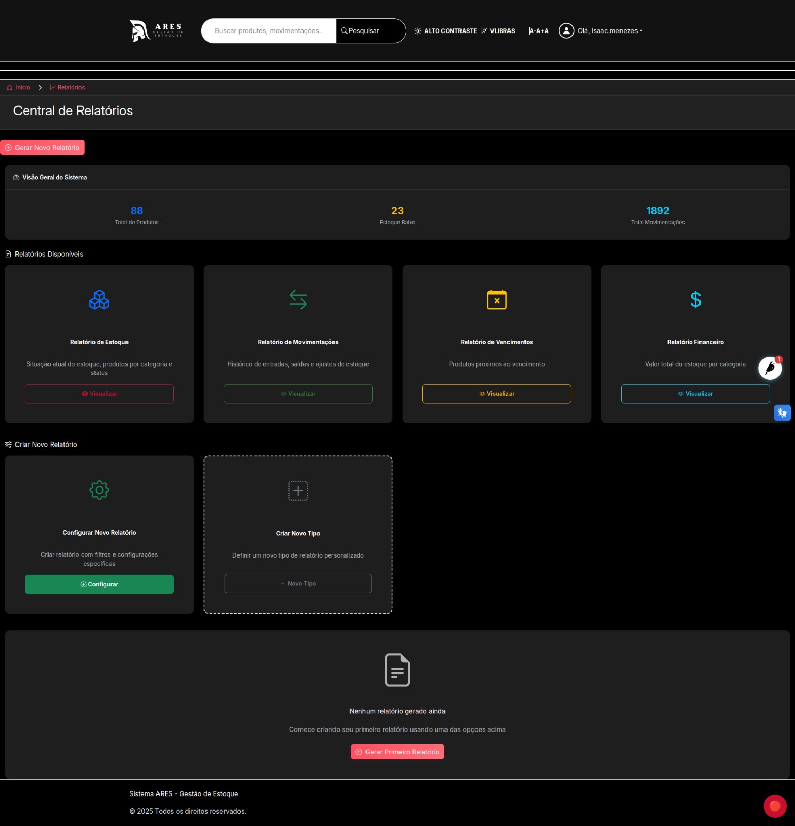
Task: Click the Pesquisar search button
Action: 371,31
